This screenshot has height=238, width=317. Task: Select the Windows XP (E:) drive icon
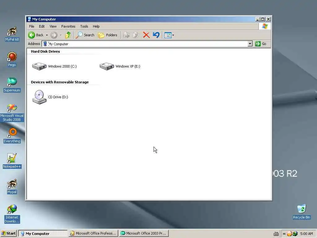click(107, 66)
